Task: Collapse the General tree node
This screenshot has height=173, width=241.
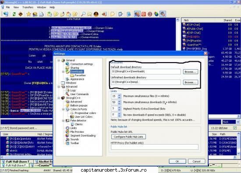Action: pos(59,60)
